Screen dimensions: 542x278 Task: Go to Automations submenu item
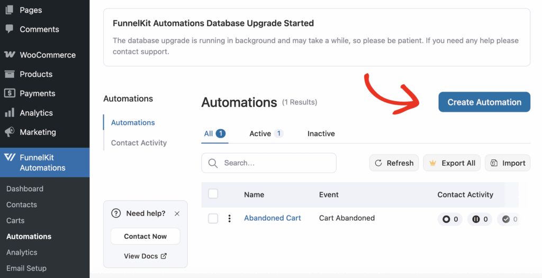point(29,237)
